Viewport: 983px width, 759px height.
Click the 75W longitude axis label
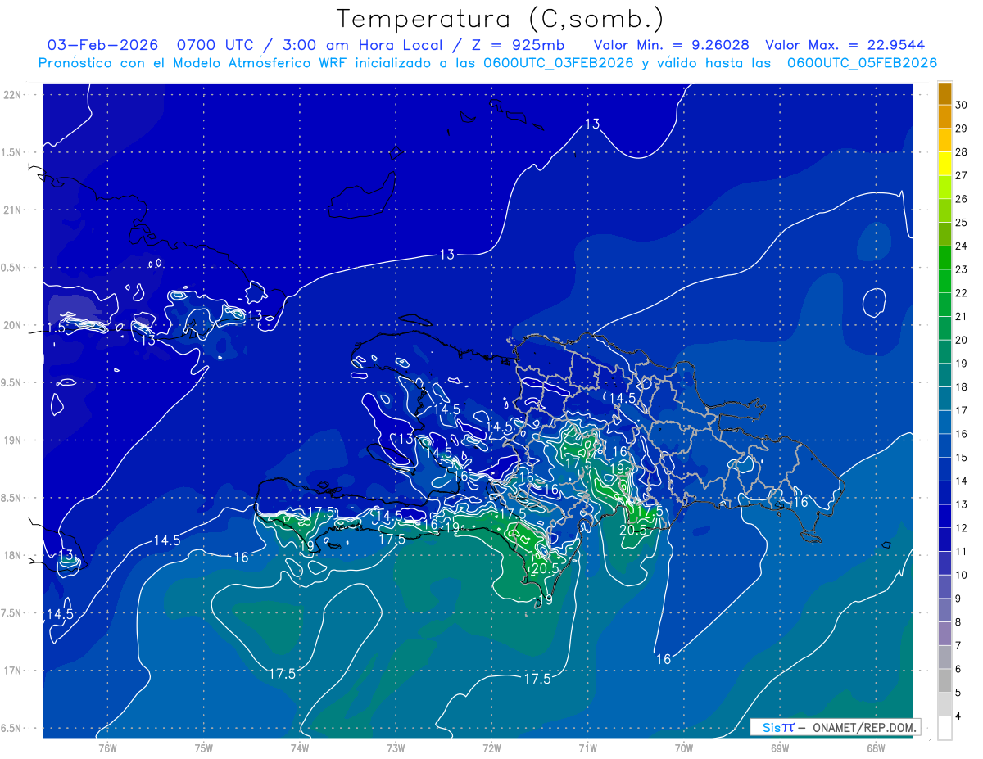point(204,748)
